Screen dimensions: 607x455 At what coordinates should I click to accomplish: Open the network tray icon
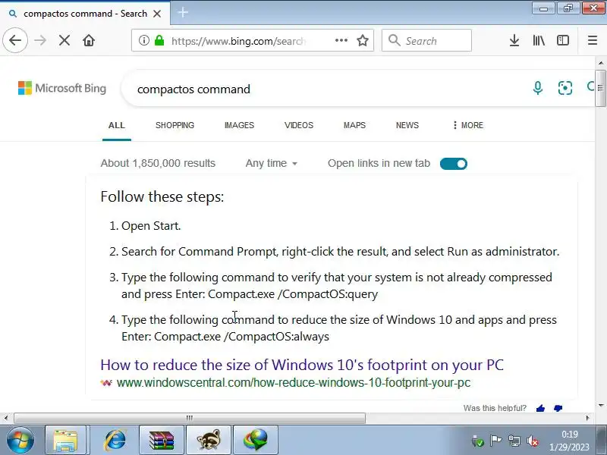(514, 441)
